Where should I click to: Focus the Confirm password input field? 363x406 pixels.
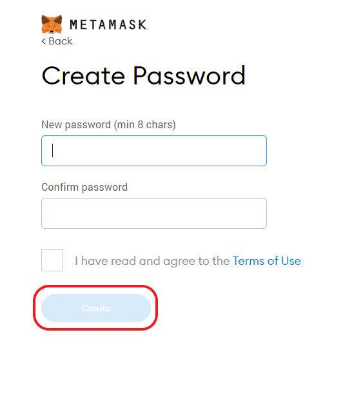(154, 213)
